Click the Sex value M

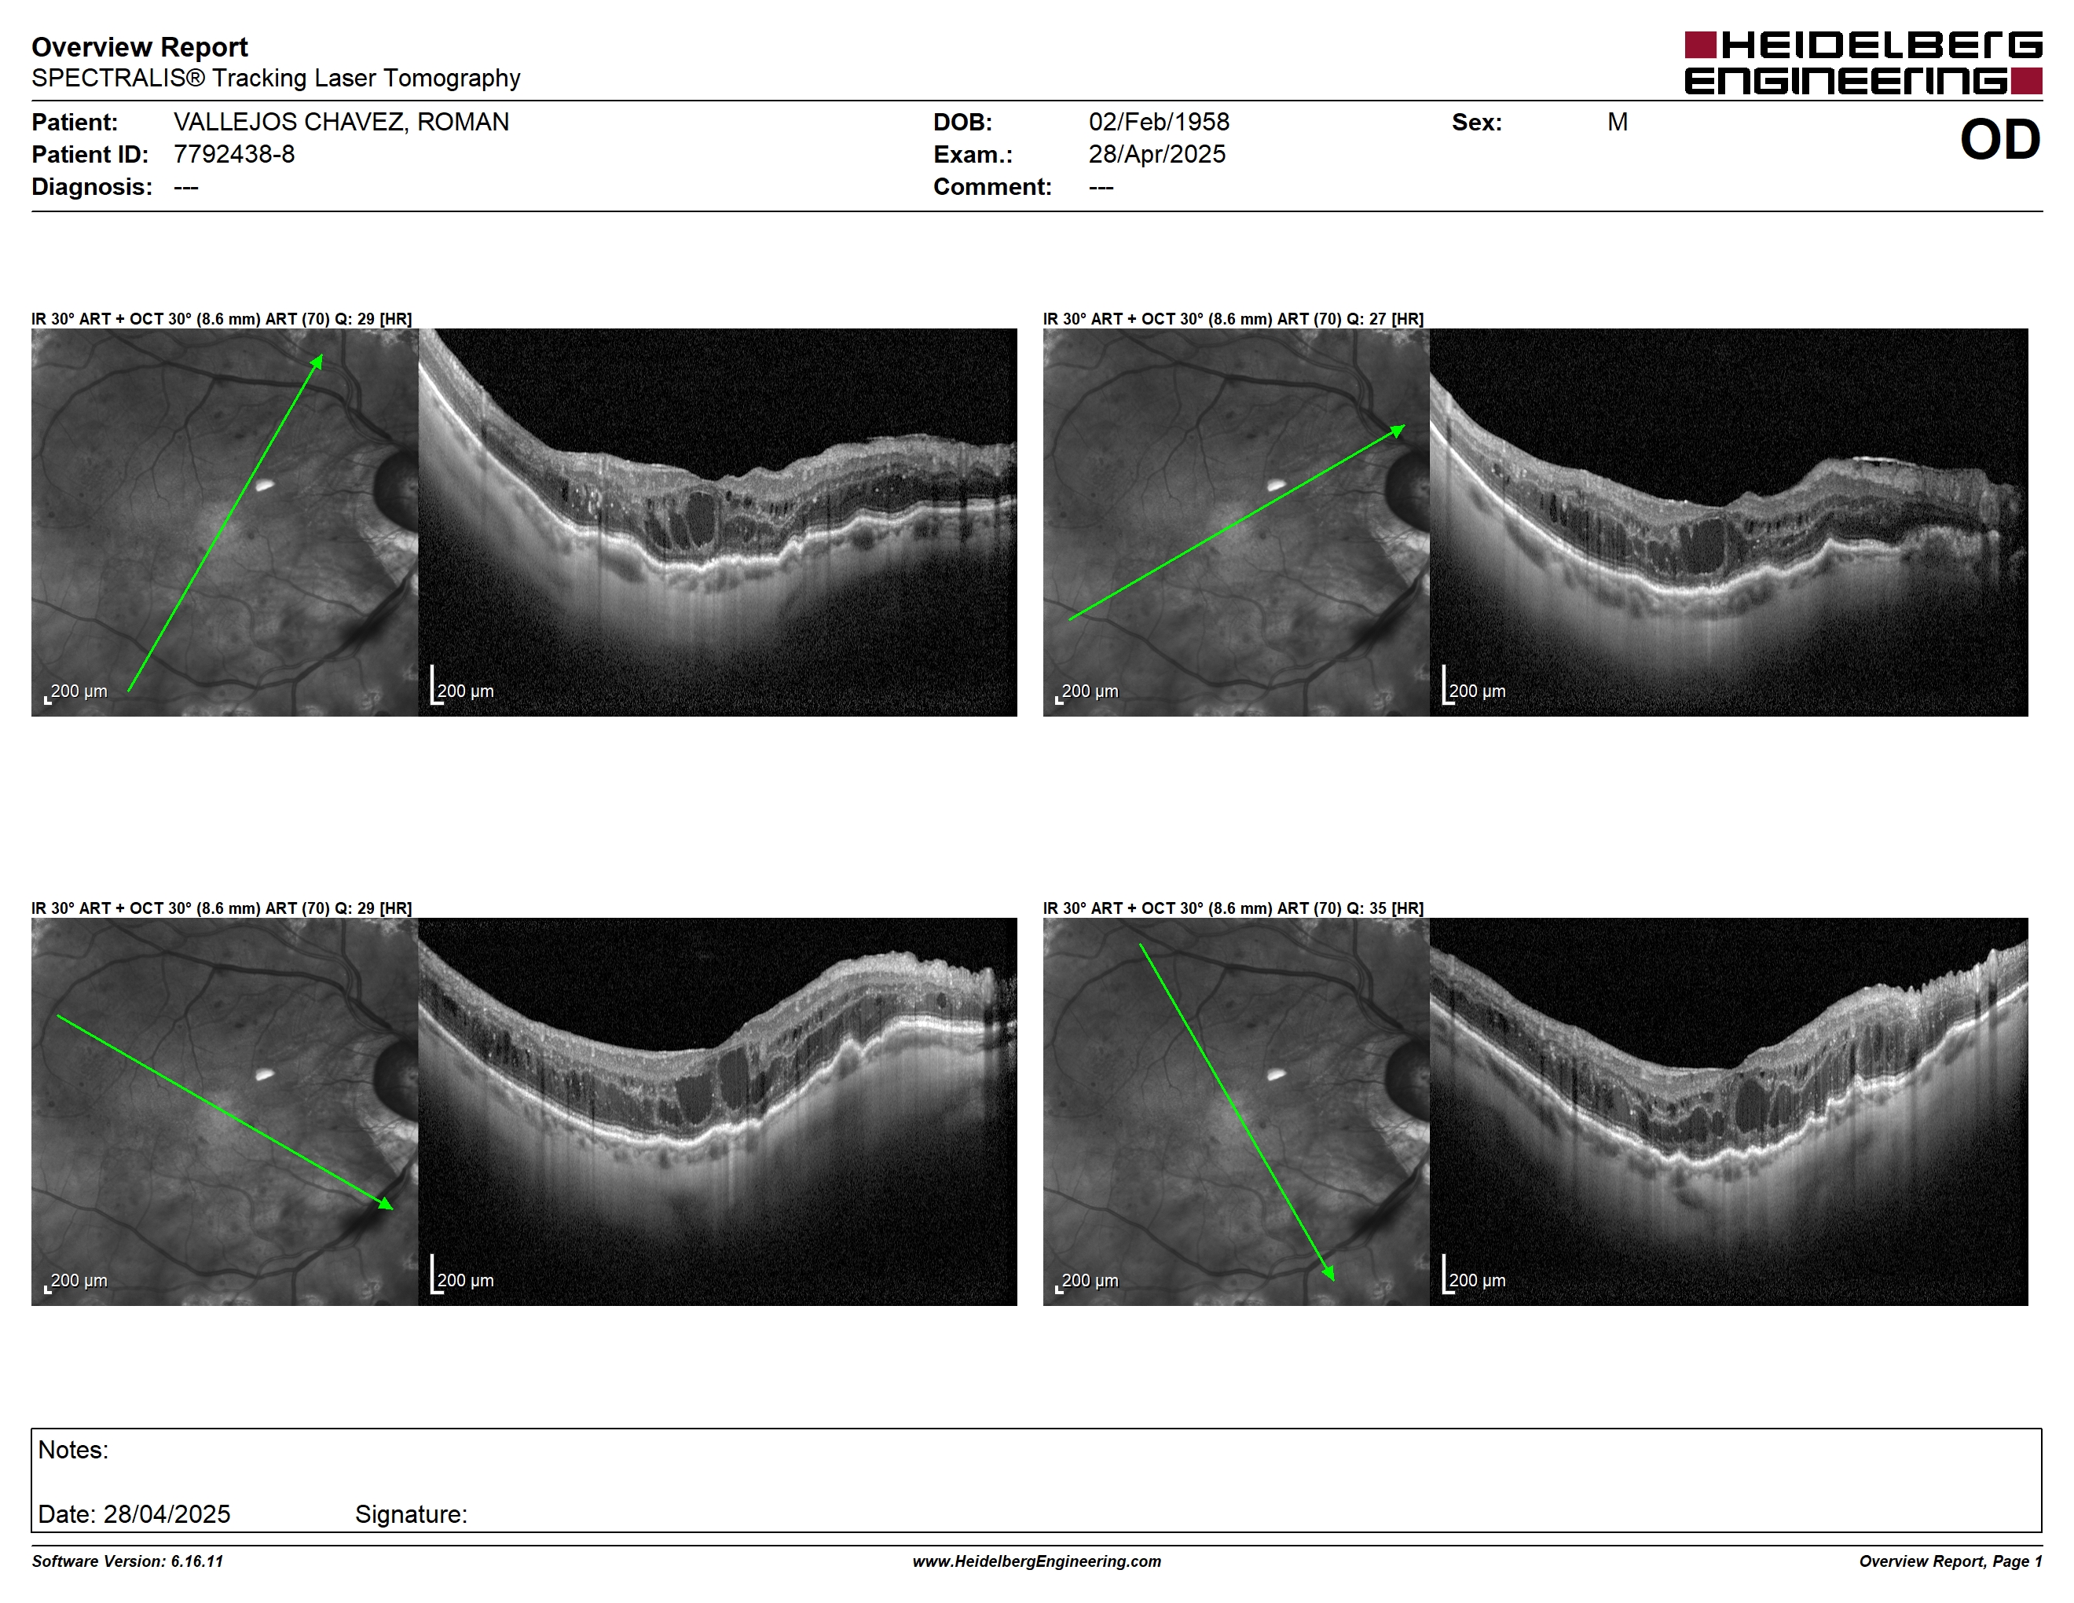pos(1618,123)
